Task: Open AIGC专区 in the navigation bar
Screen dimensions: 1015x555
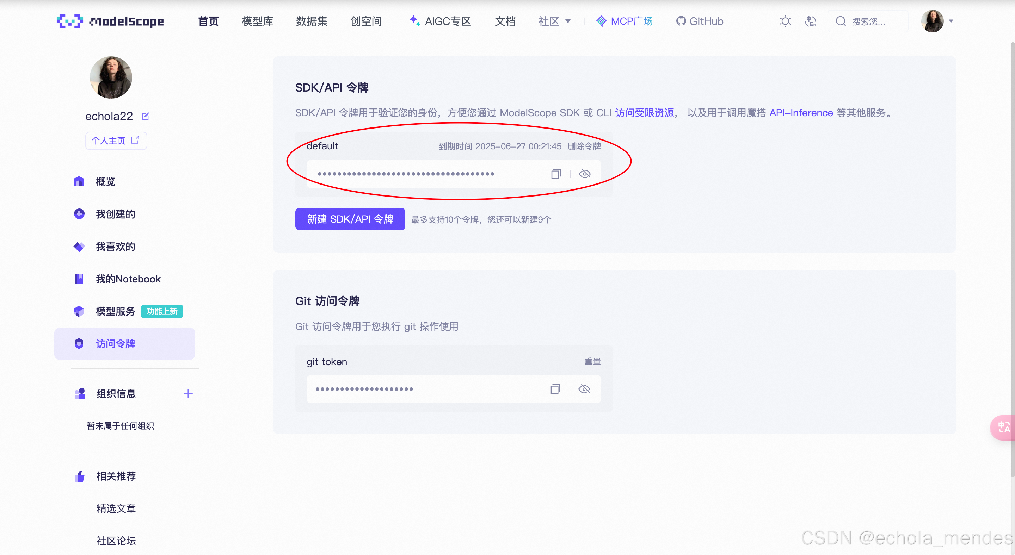Action: 440,21
